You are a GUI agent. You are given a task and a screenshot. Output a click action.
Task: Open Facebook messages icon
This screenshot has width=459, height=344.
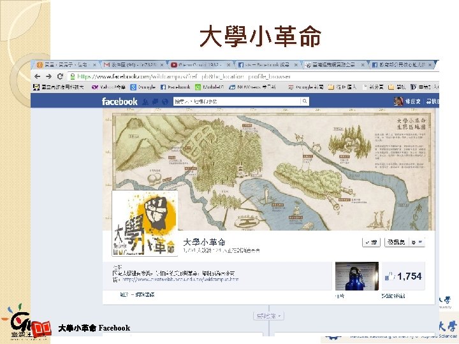tap(155, 102)
